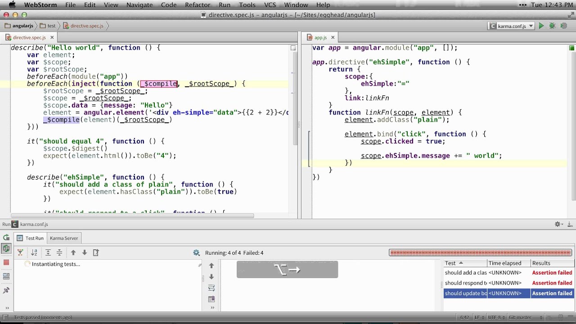The width and height of the screenshot is (576, 324).
Task: Open karma.conf.js run configuration dropdown
Action: click(511, 26)
